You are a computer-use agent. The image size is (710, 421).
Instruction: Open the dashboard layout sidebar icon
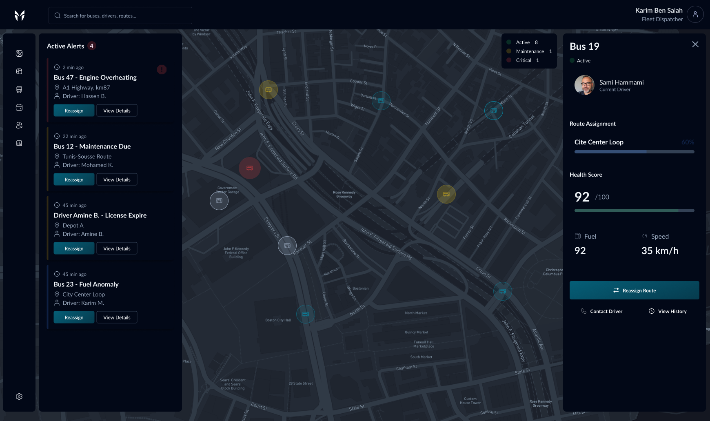click(x=19, y=71)
